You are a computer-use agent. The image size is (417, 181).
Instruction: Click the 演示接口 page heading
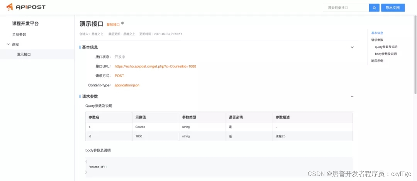[91, 24]
